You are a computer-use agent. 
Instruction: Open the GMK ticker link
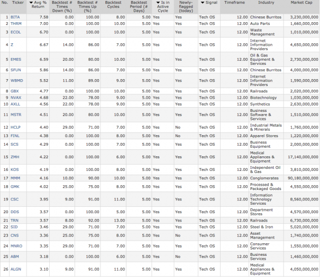coord(15,187)
